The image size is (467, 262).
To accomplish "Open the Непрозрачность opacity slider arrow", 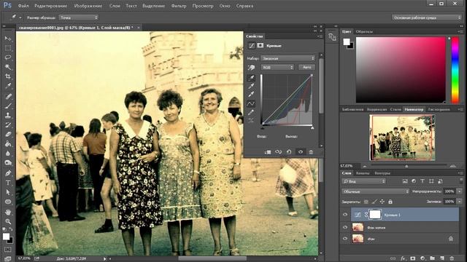I will pyautogui.click(x=460, y=191).
